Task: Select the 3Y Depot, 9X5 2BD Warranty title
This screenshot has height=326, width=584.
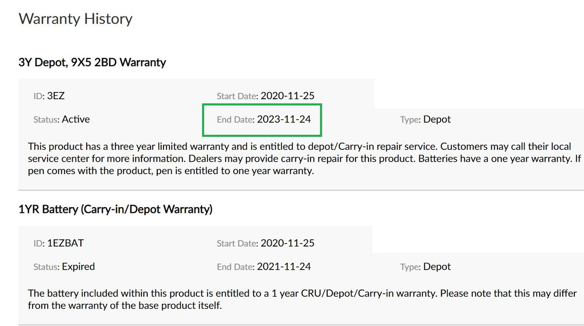Action: pos(92,62)
